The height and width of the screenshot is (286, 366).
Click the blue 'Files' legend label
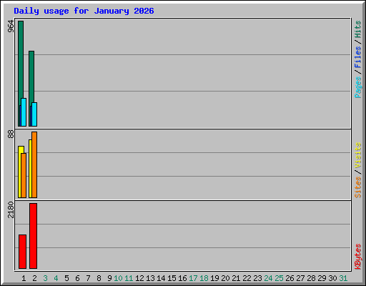[x=358, y=57]
